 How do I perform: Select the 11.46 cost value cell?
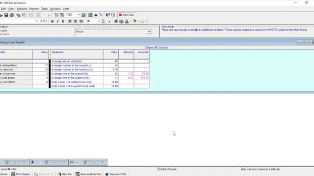tap(111, 82)
